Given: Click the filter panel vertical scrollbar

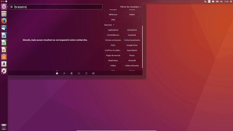Looking at the screenshot, I should point(142,47).
